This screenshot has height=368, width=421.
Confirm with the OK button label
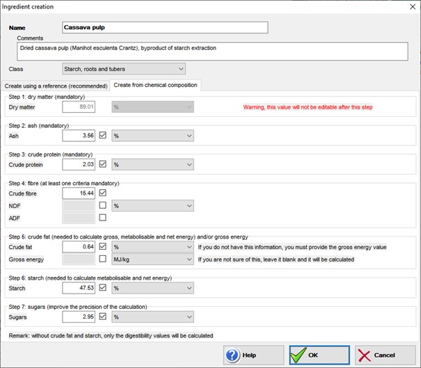point(313,355)
